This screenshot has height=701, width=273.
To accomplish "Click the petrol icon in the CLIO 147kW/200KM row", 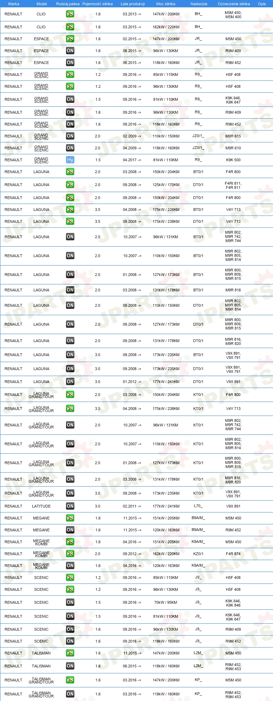I will 70,14.
